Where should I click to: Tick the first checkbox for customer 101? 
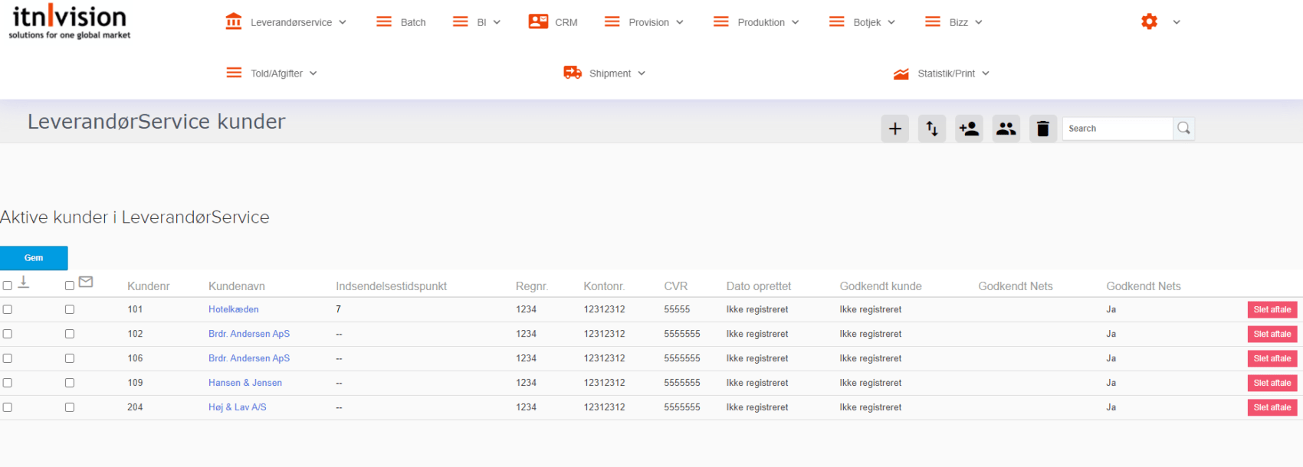[8, 309]
